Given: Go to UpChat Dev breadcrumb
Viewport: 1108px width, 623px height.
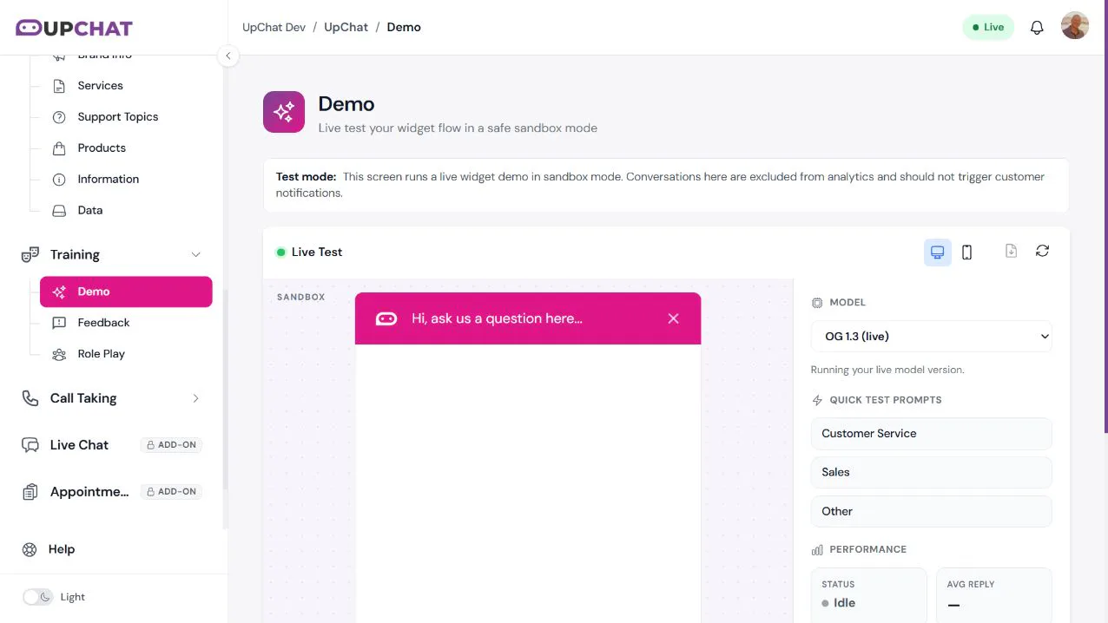Looking at the screenshot, I should tap(274, 27).
